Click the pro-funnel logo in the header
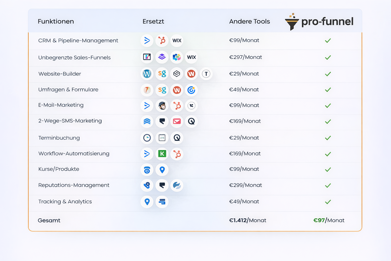The height and width of the screenshot is (261, 391). point(319,22)
